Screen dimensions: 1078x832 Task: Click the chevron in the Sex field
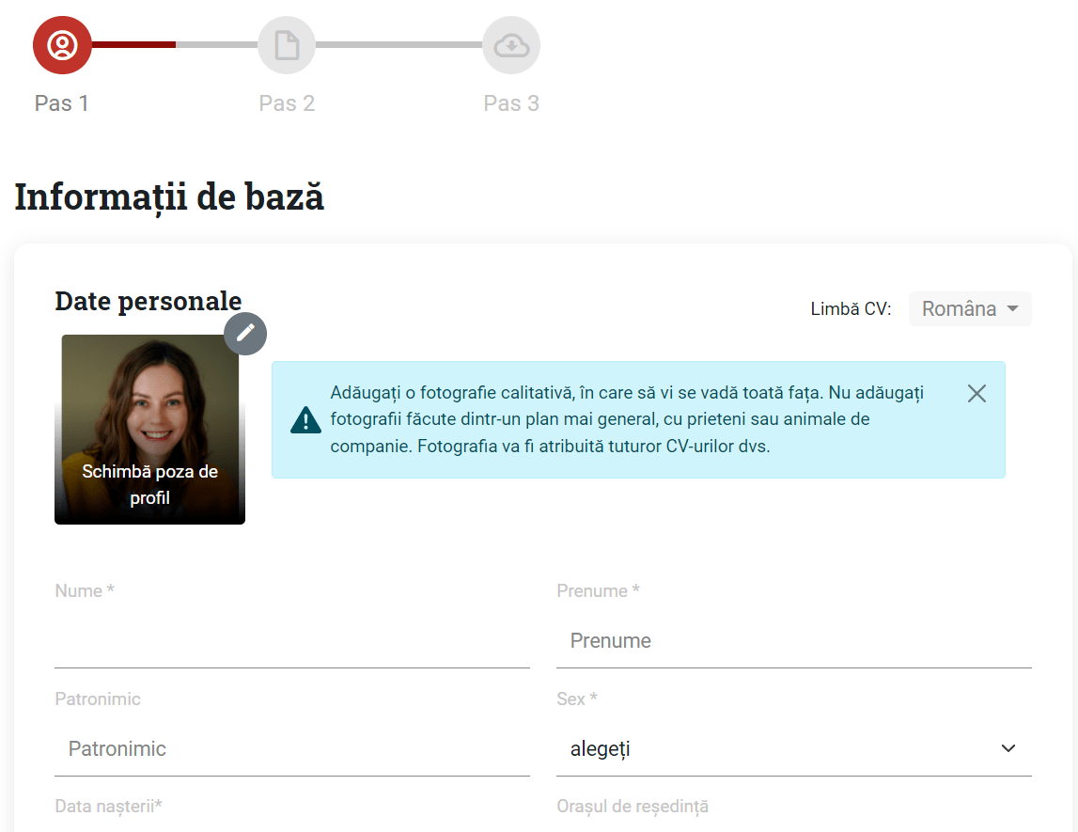[1008, 748]
